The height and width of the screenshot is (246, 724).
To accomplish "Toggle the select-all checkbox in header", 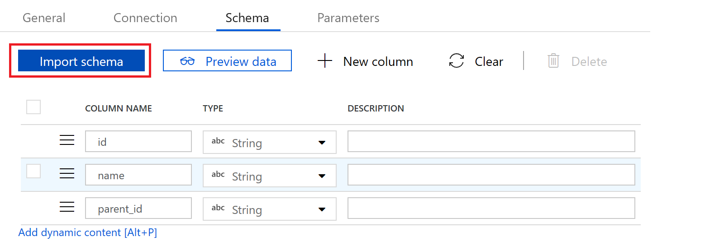I will [x=33, y=107].
